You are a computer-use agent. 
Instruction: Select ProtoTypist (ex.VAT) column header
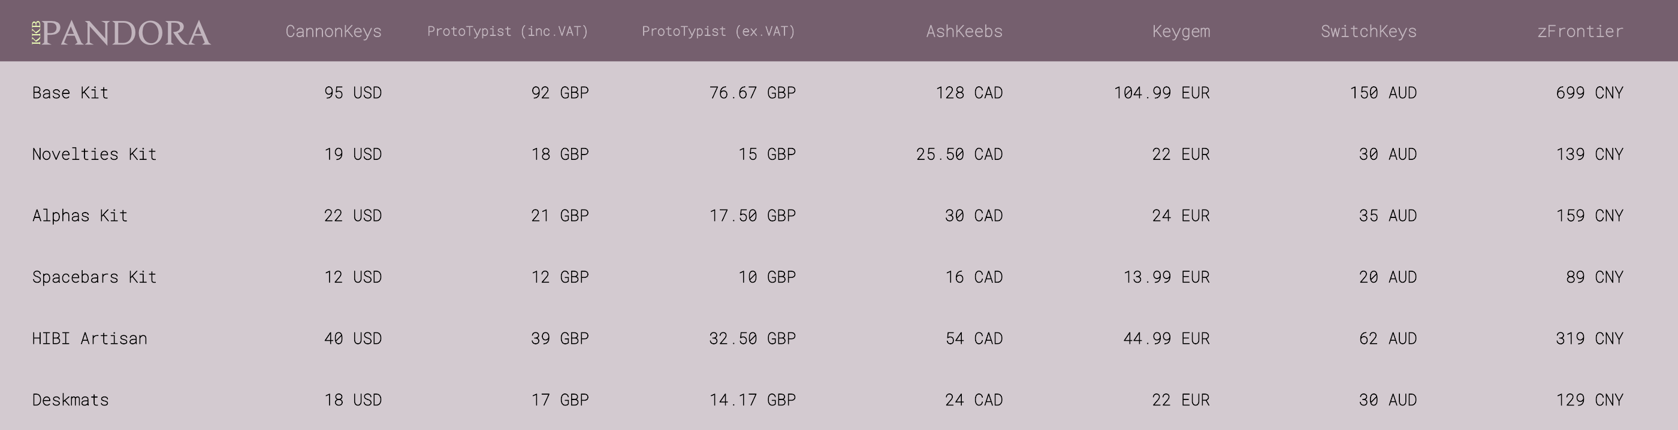click(x=718, y=31)
